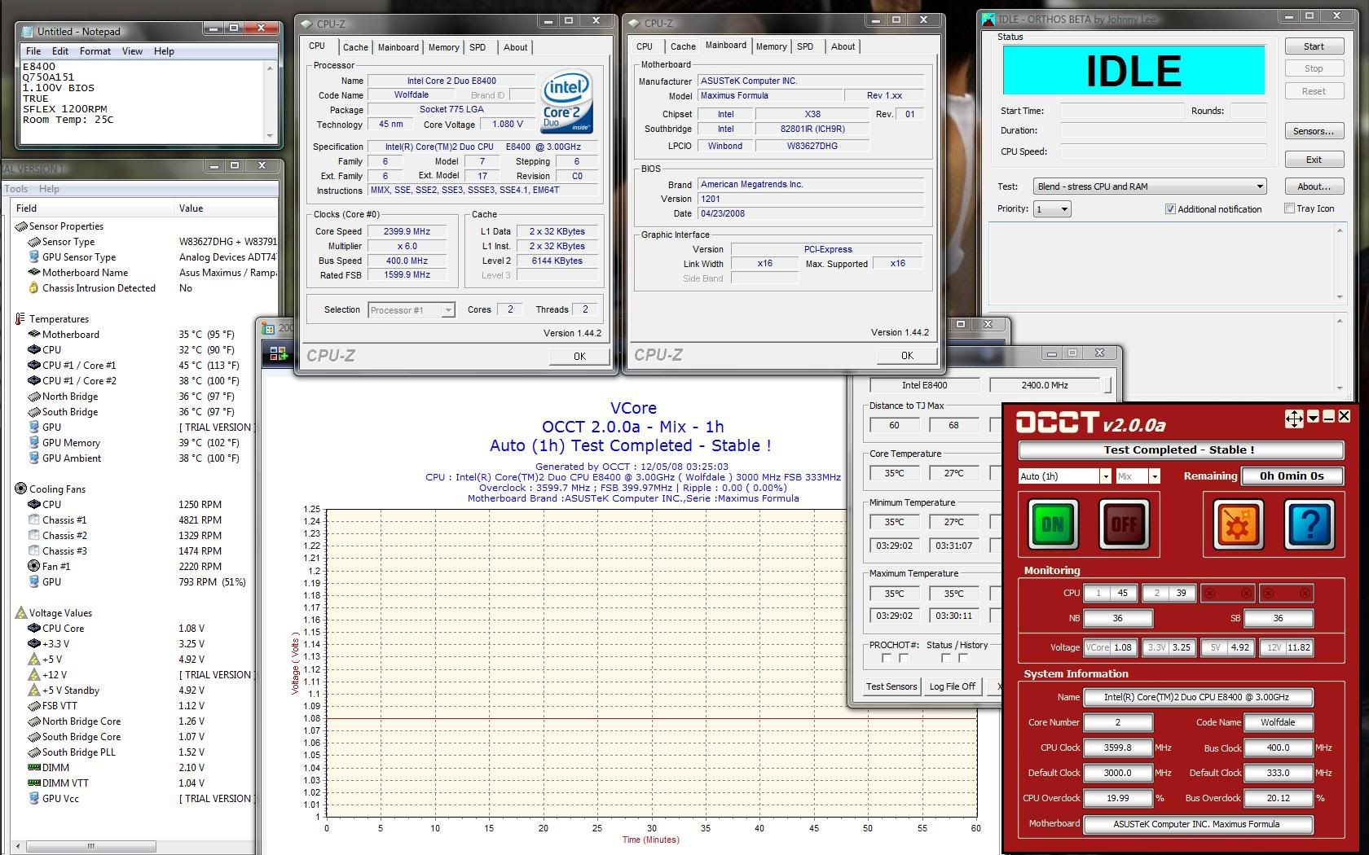Viewport: 1369px width, 855px height.
Task: Click the memory stick icon beside DIMM VTT
Action: tap(33, 783)
